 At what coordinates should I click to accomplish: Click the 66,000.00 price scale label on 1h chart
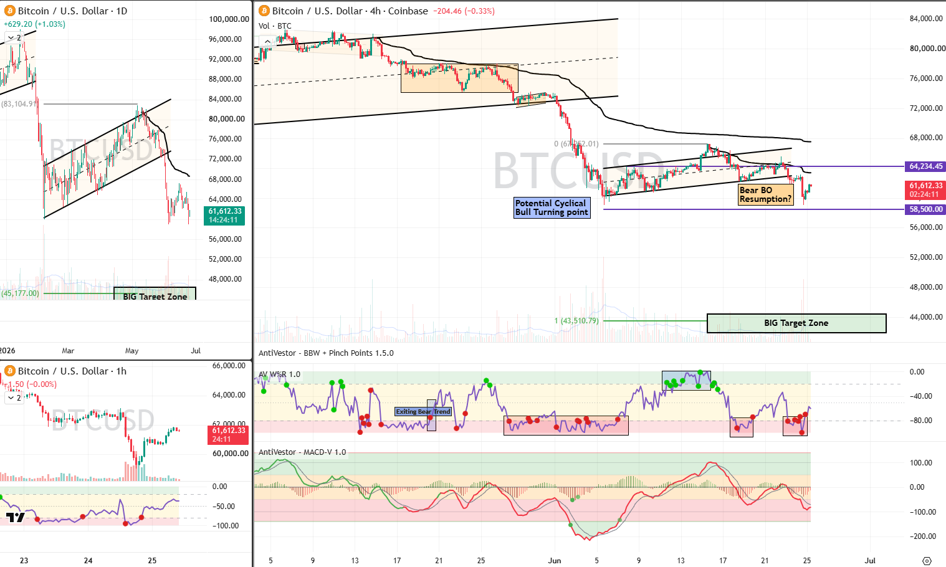point(229,366)
